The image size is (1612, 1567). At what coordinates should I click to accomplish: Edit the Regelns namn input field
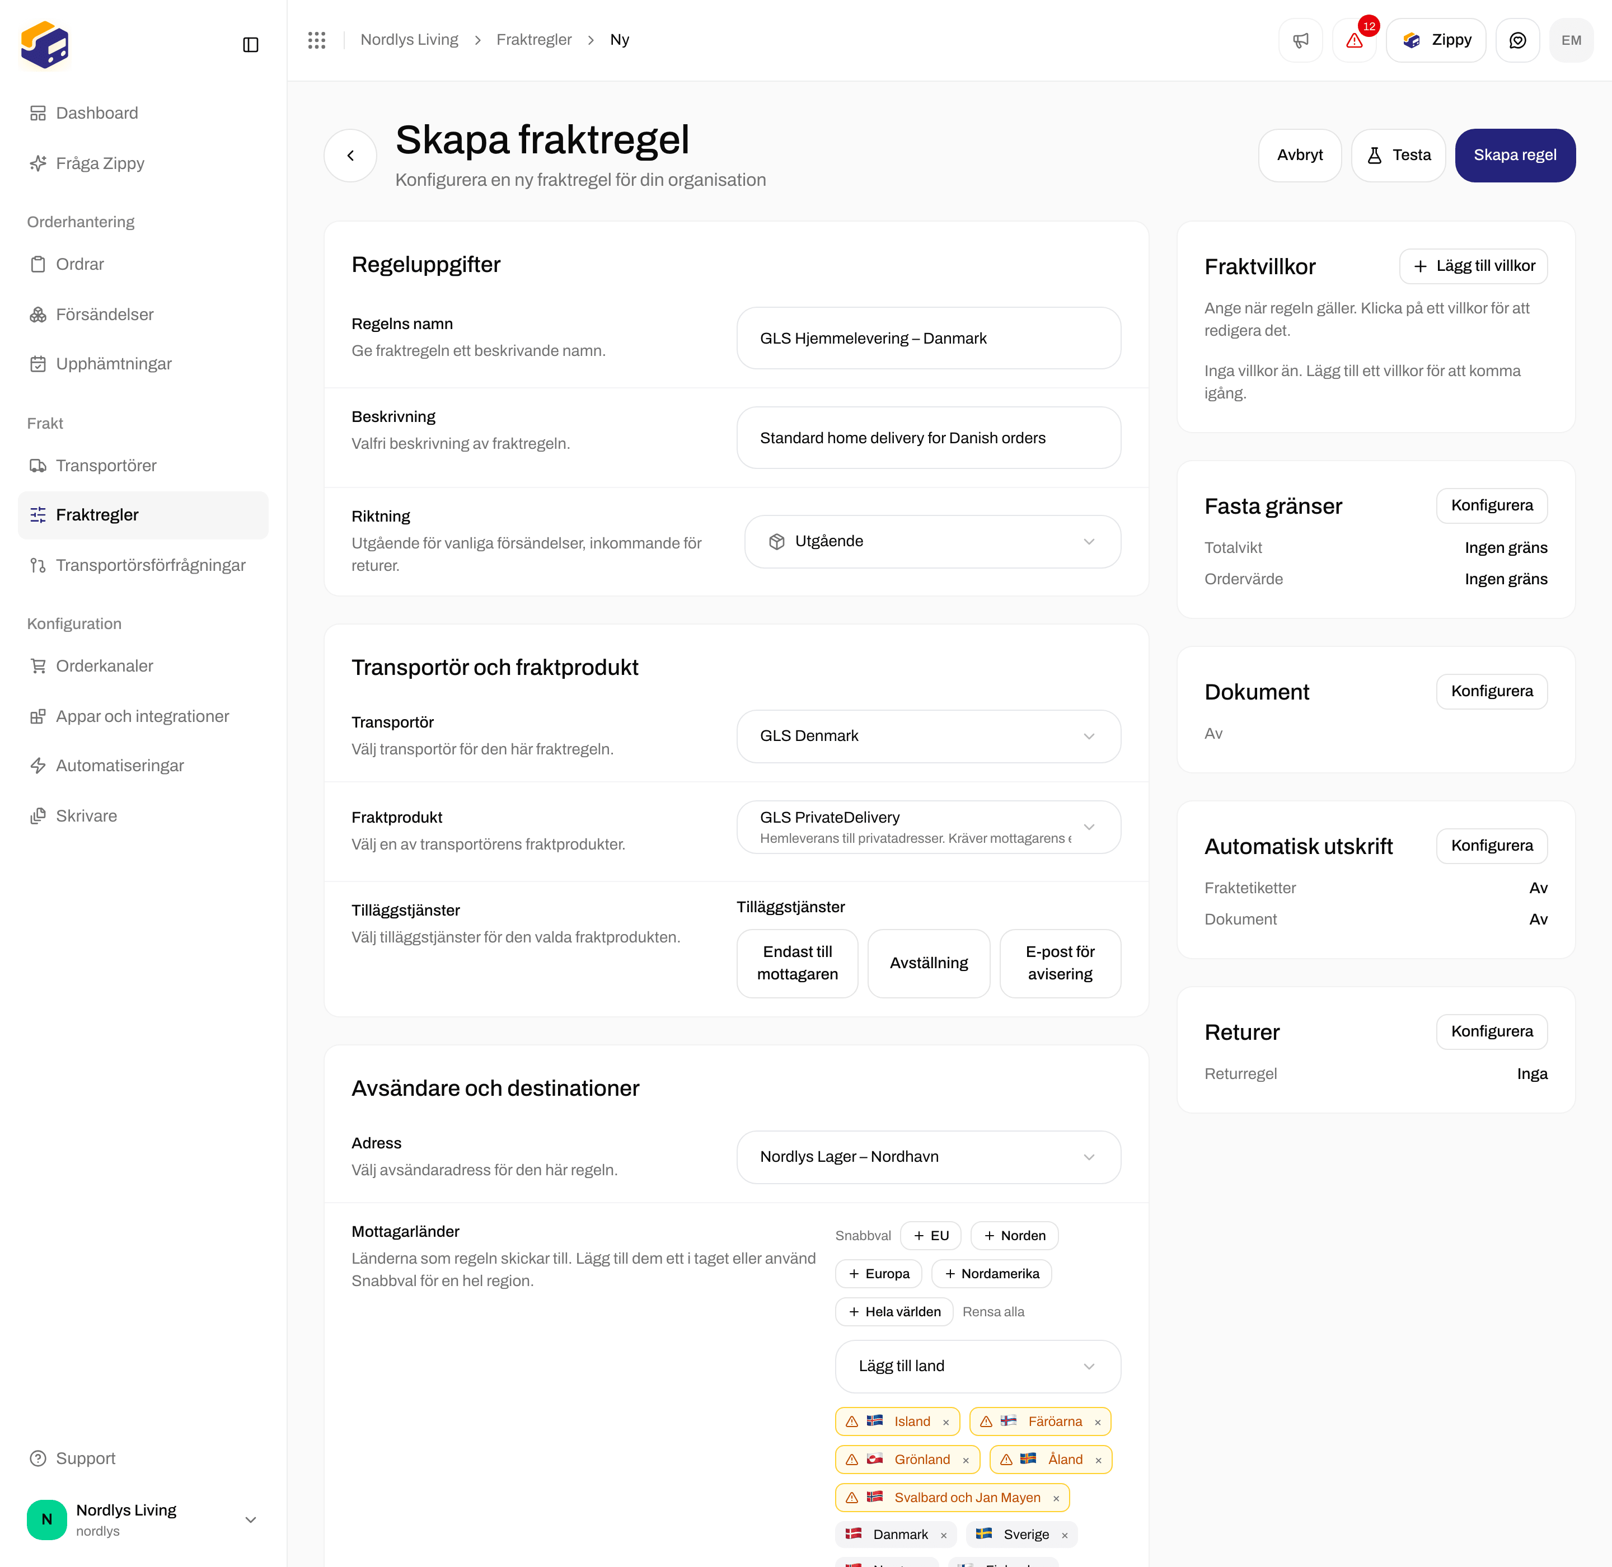pos(929,338)
